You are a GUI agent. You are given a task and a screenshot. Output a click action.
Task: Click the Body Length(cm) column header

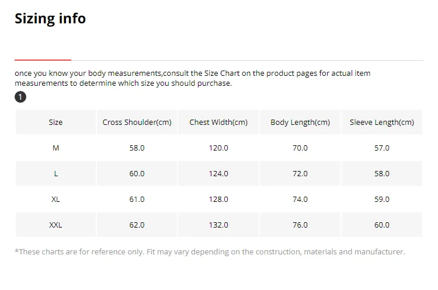pyautogui.click(x=300, y=123)
